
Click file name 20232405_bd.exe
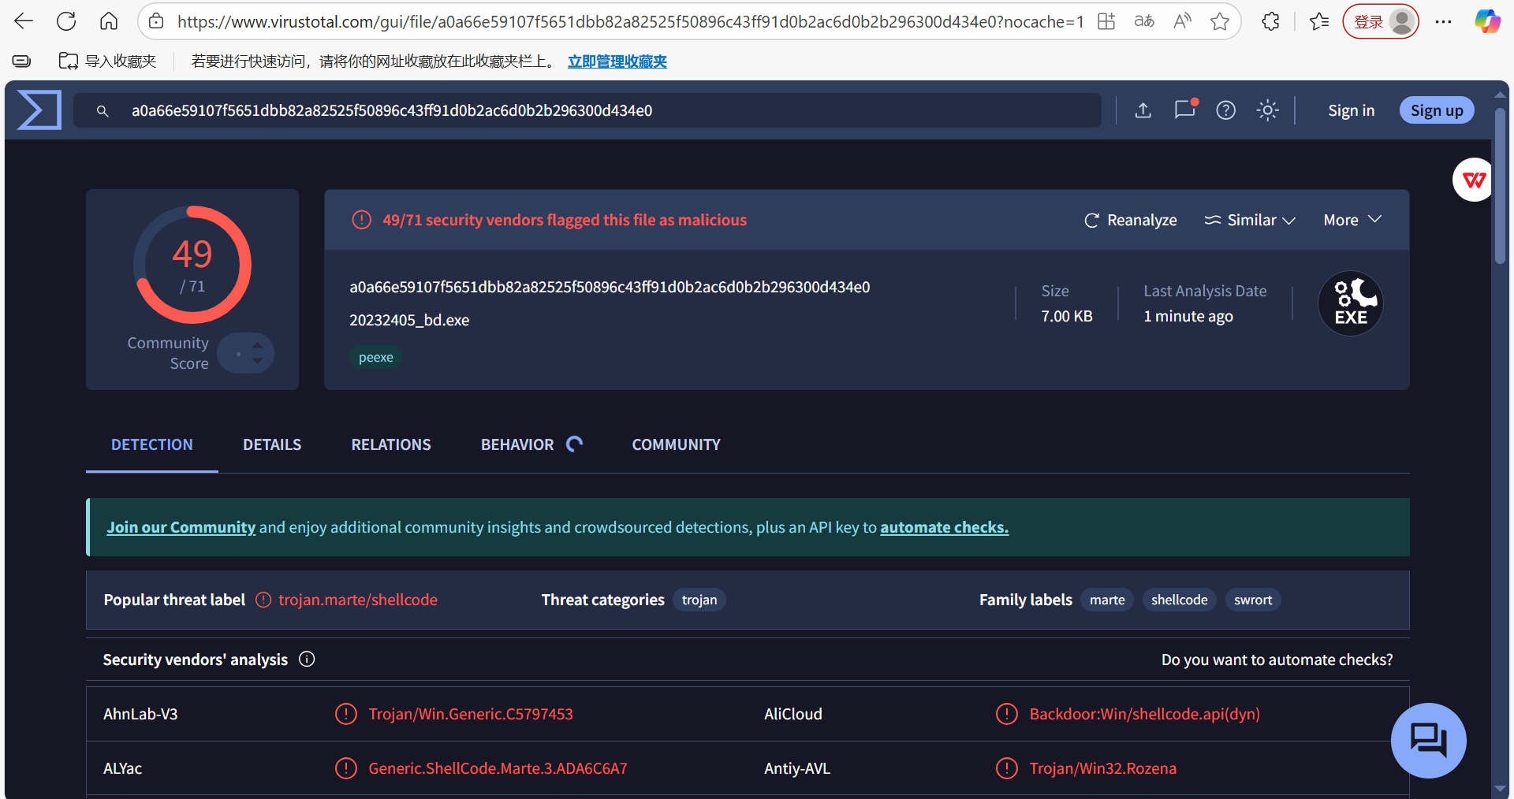coord(409,320)
